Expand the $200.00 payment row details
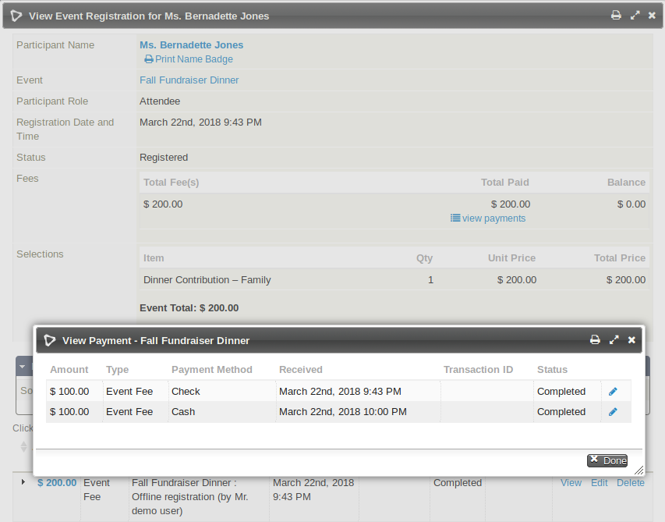Screen dimensions: 665x522 (23, 482)
